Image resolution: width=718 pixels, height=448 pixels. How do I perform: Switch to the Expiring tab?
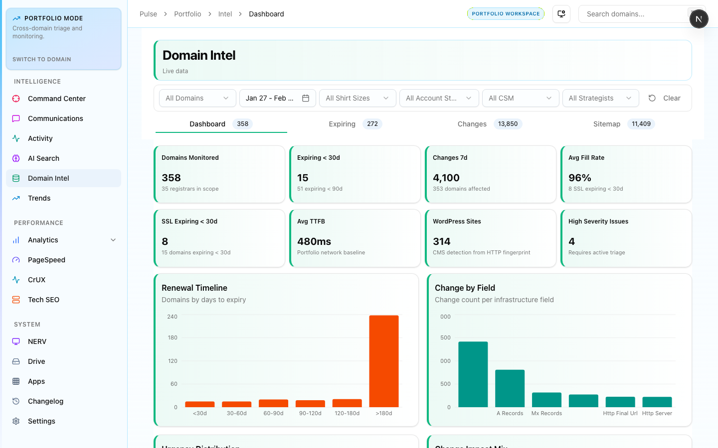click(355, 124)
